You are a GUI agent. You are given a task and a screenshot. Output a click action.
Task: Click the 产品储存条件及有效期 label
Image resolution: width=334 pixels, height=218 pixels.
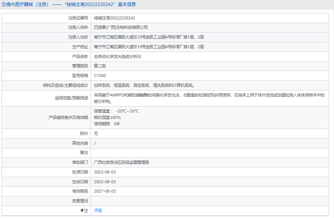pyautogui.click(x=68, y=118)
